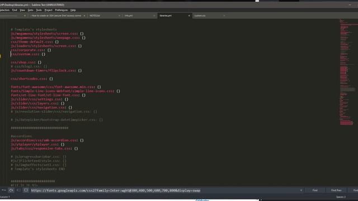This screenshot has width=358, height=201.
Task: Open the Selection menu
Action: coord(4,10)
